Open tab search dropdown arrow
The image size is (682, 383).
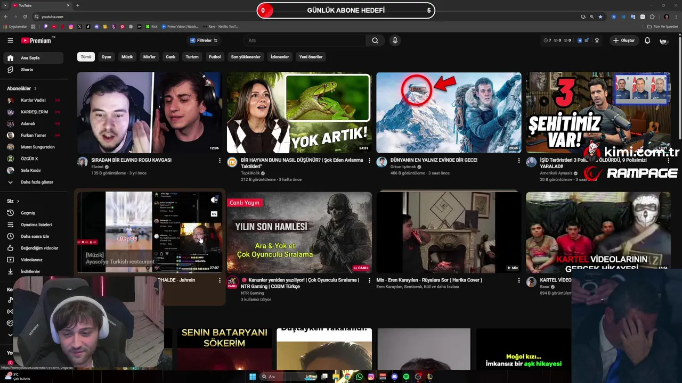point(6,5)
